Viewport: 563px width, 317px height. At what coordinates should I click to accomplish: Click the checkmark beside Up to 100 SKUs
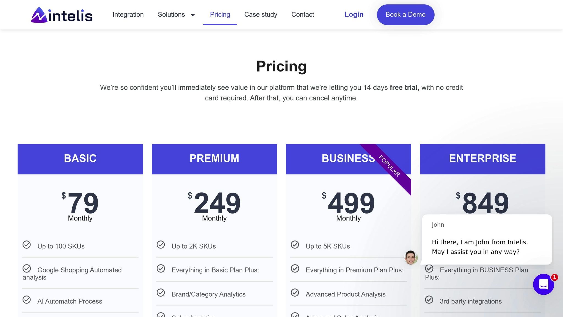(x=27, y=245)
